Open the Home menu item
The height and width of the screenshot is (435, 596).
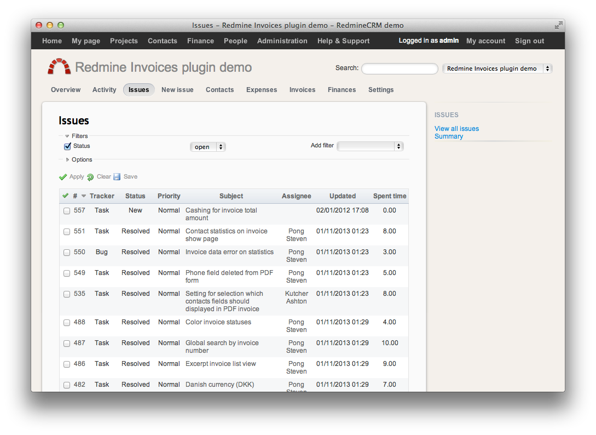pos(52,41)
